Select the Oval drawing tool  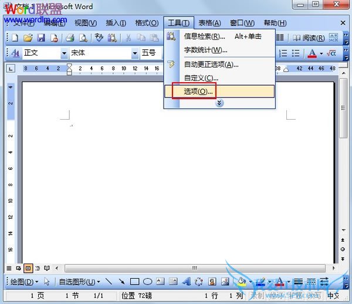[147, 281]
